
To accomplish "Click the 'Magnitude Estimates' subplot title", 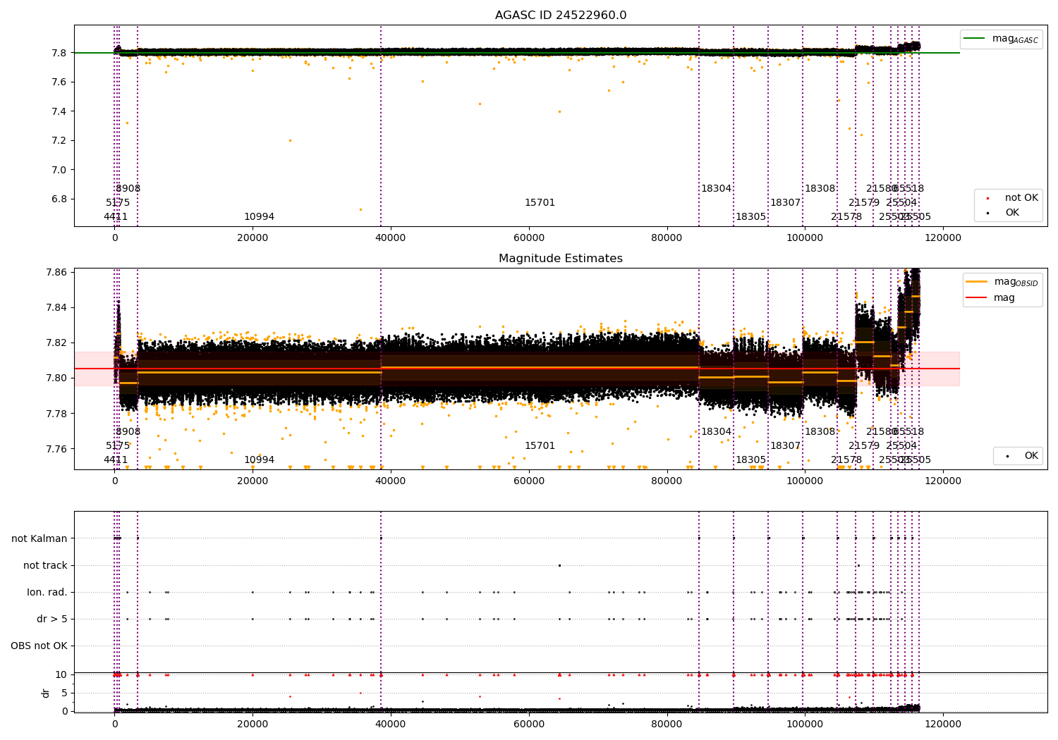I will pyautogui.click(x=561, y=259).
